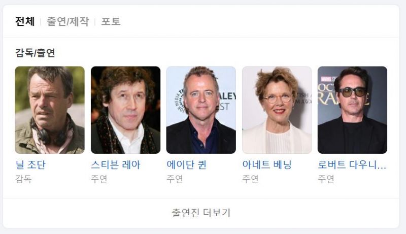This screenshot has height=234, width=406.
Task: Click the 주연 label under 아네트 베닝
Action: [250, 179]
